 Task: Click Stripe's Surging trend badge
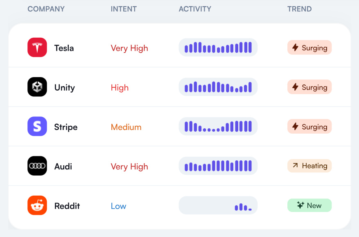(x=309, y=126)
